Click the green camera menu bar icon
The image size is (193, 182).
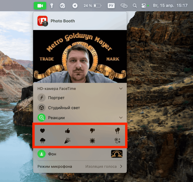[40, 5]
